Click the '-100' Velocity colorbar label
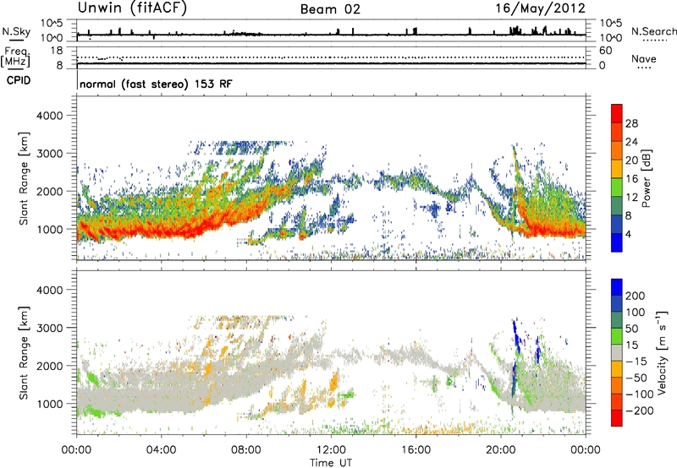The height and width of the screenshot is (468, 677). click(x=640, y=395)
